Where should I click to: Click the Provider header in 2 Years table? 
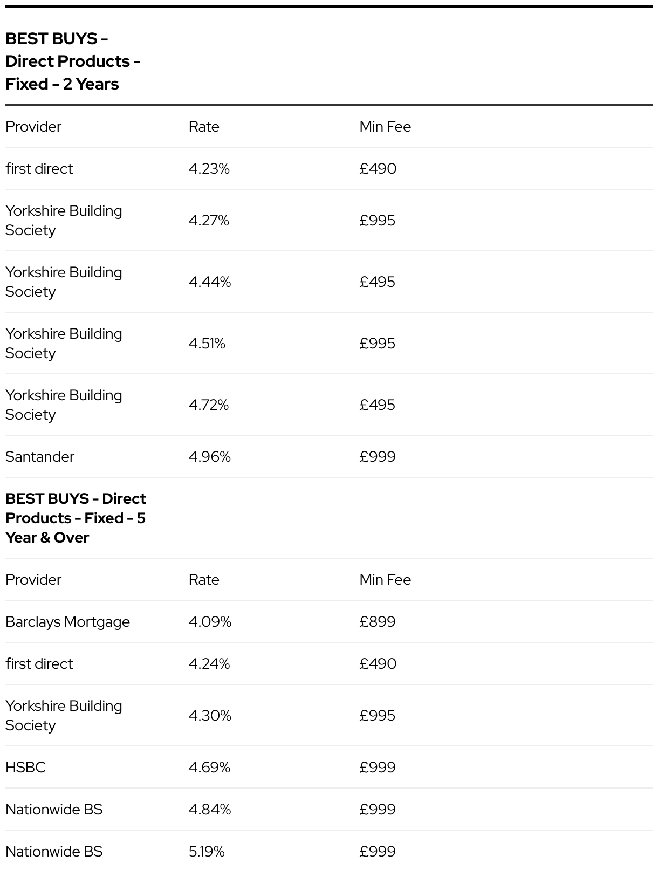pos(33,127)
